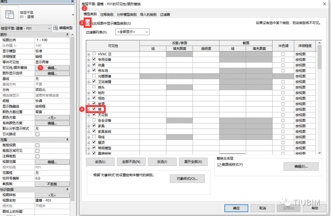
Task: Toggle halftone checkbox for 专用设备 row
Action: 283,60
